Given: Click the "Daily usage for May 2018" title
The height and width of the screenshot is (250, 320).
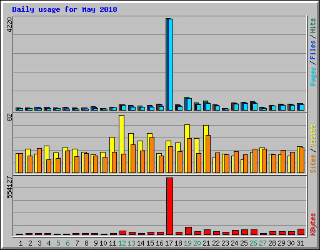Looking at the screenshot, I should [x=64, y=9].
